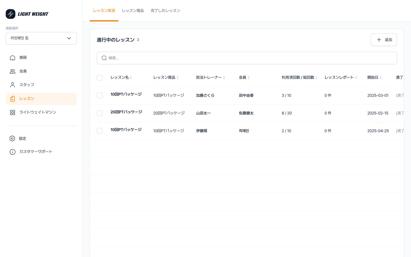411x257 pixels.
Task: Open ライトウェイトマシン in the sidebar
Action: (x=41, y=112)
